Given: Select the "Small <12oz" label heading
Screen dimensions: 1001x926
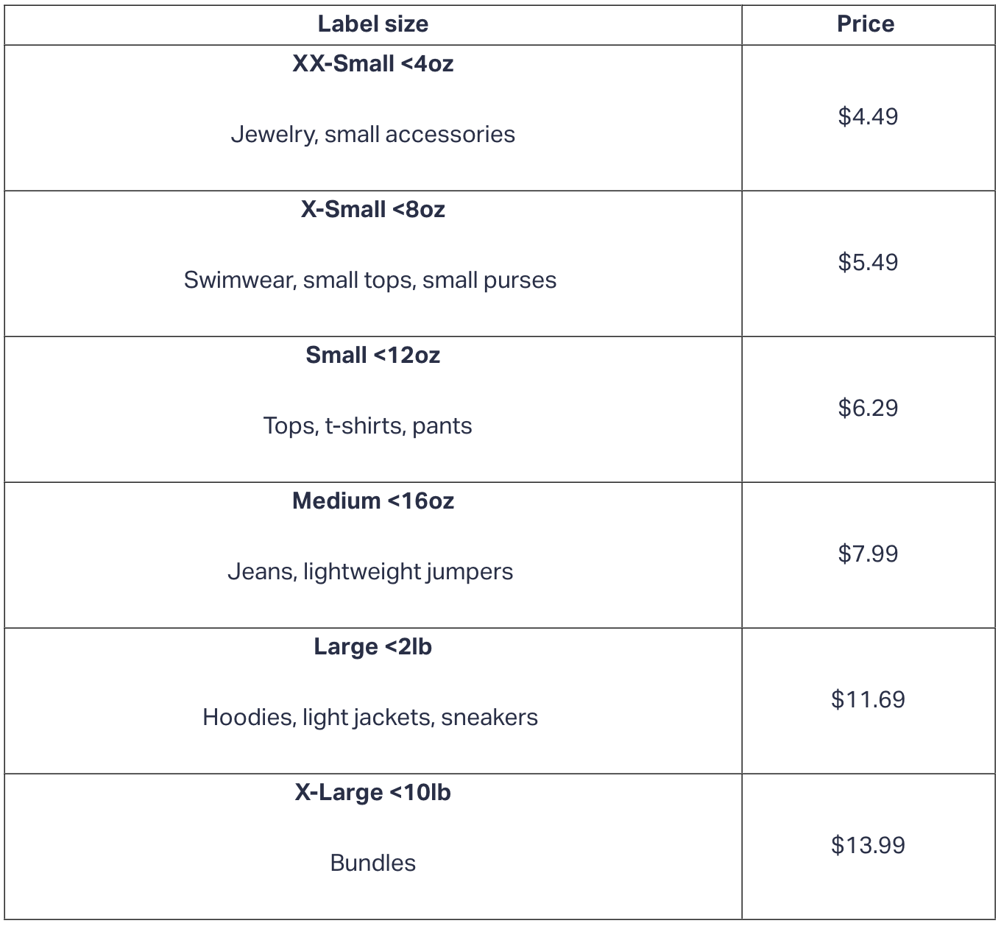Looking at the screenshot, I should [372, 356].
